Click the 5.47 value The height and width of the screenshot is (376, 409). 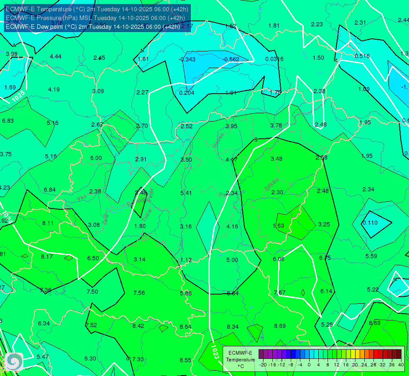click(43, 357)
